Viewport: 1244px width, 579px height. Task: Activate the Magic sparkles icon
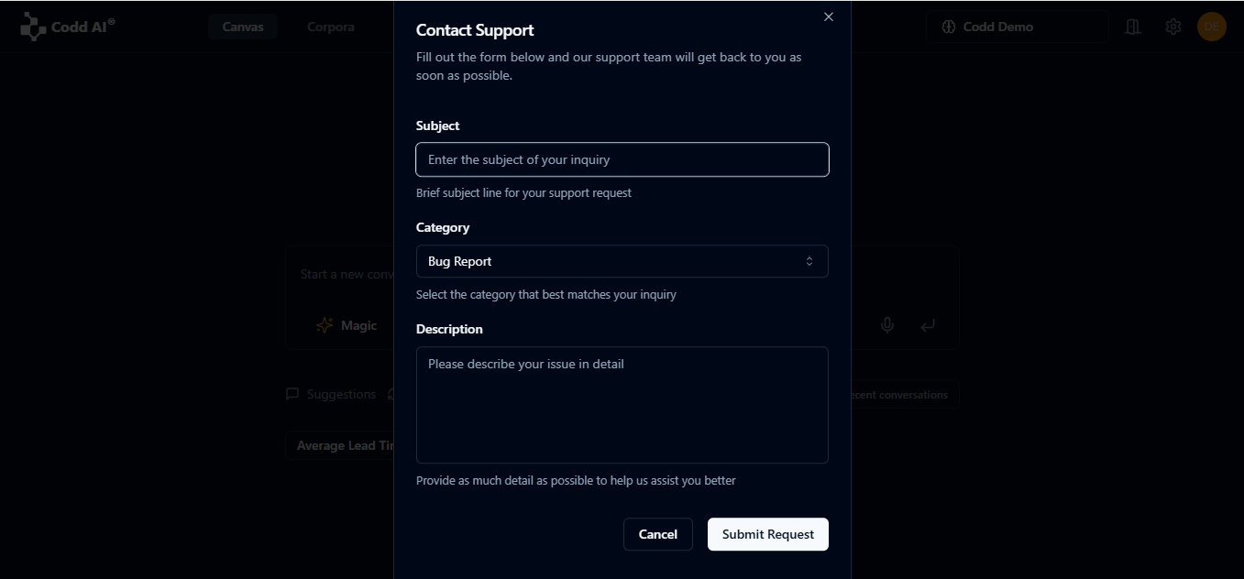325,325
